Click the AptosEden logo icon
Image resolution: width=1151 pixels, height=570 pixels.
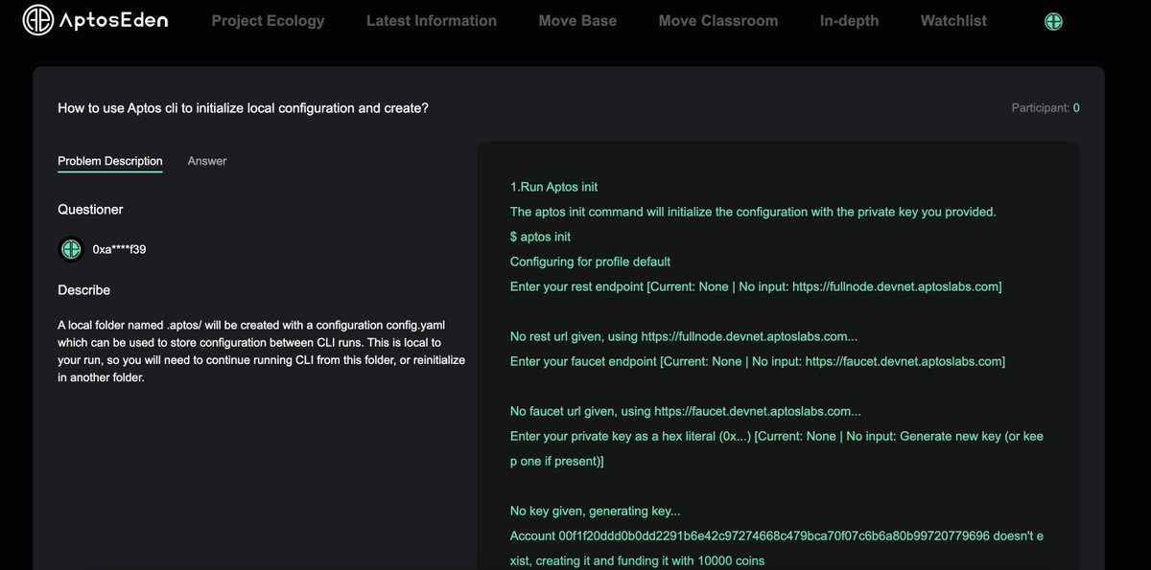click(x=38, y=20)
